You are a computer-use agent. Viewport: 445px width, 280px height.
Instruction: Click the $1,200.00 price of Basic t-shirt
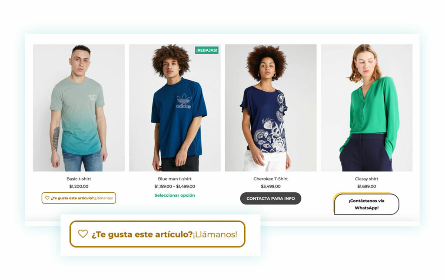pos(79,187)
